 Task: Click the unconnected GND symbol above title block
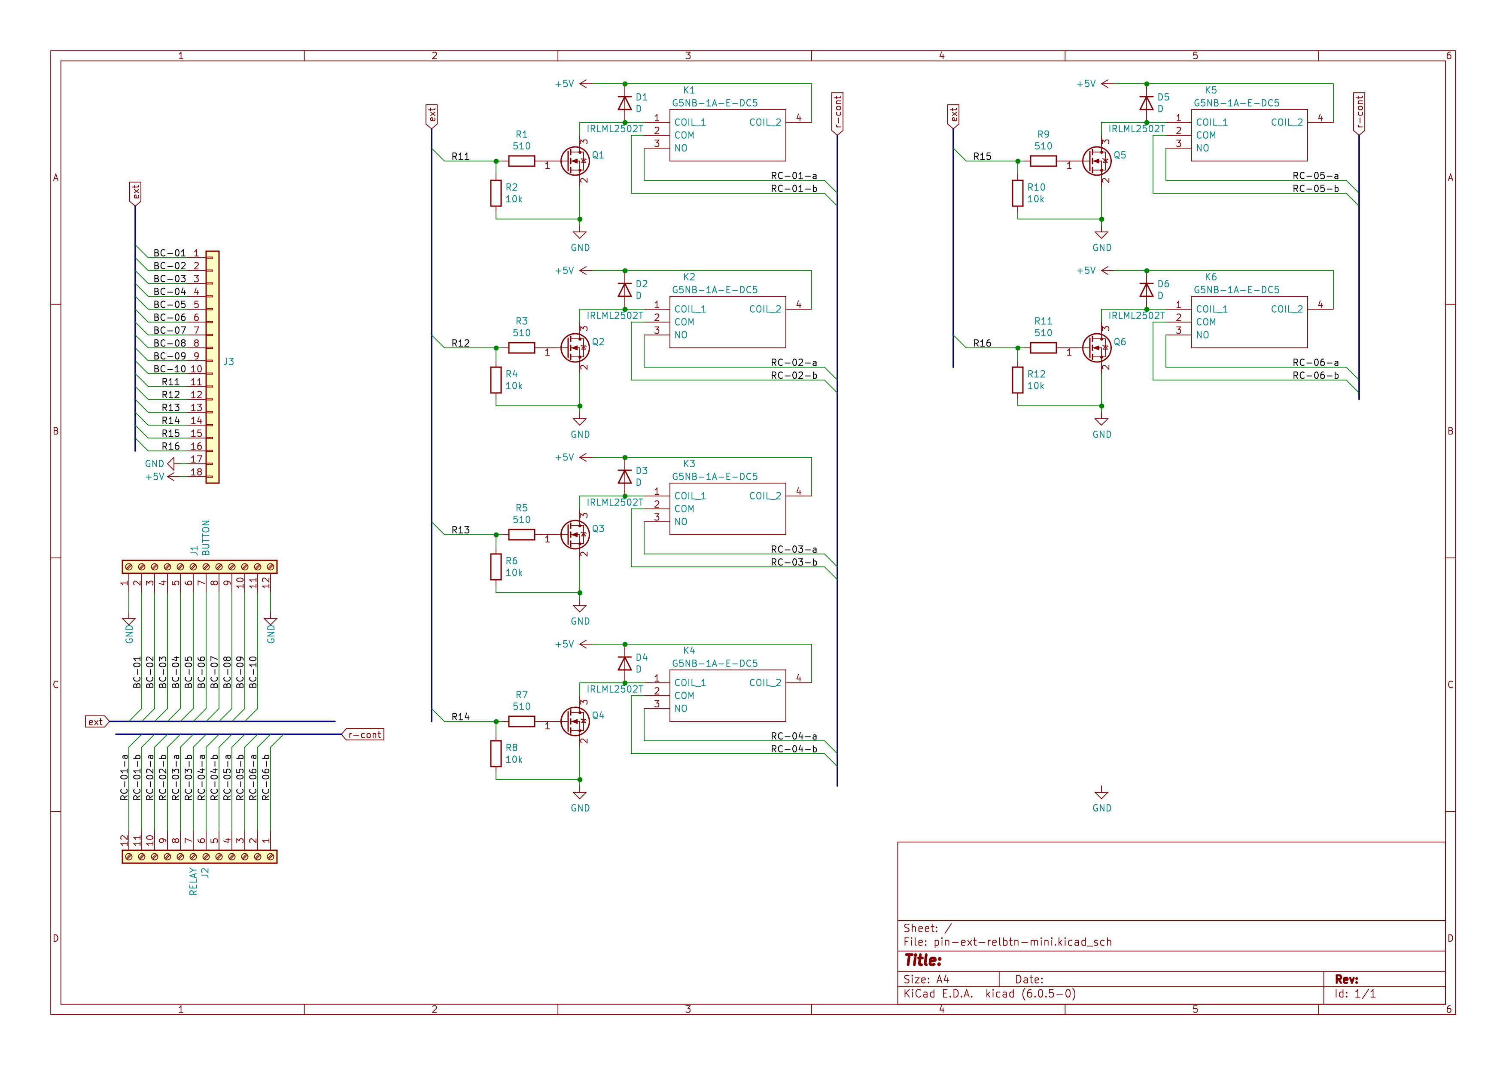[x=1101, y=794]
